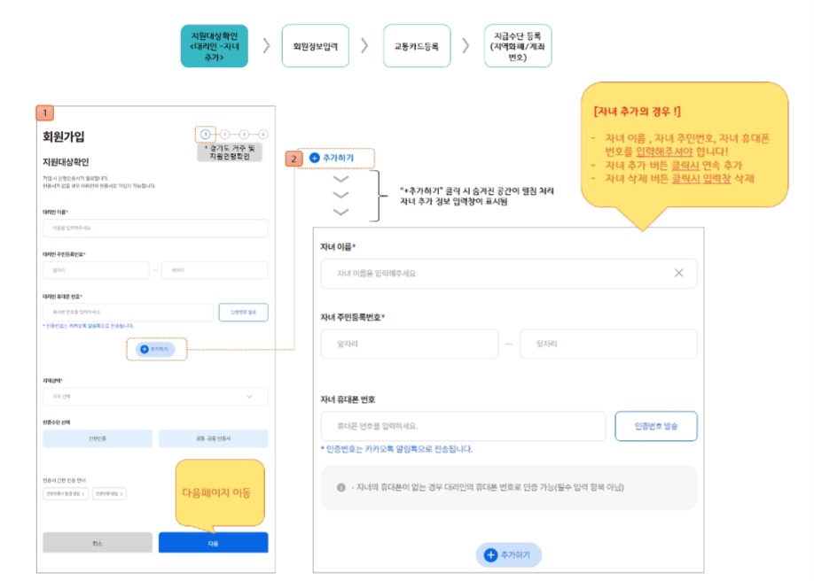The height and width of the screenshot is (581, 814).
Task: Click the X icon to clear 자녀 이름
Action: [x=678, y=273]
